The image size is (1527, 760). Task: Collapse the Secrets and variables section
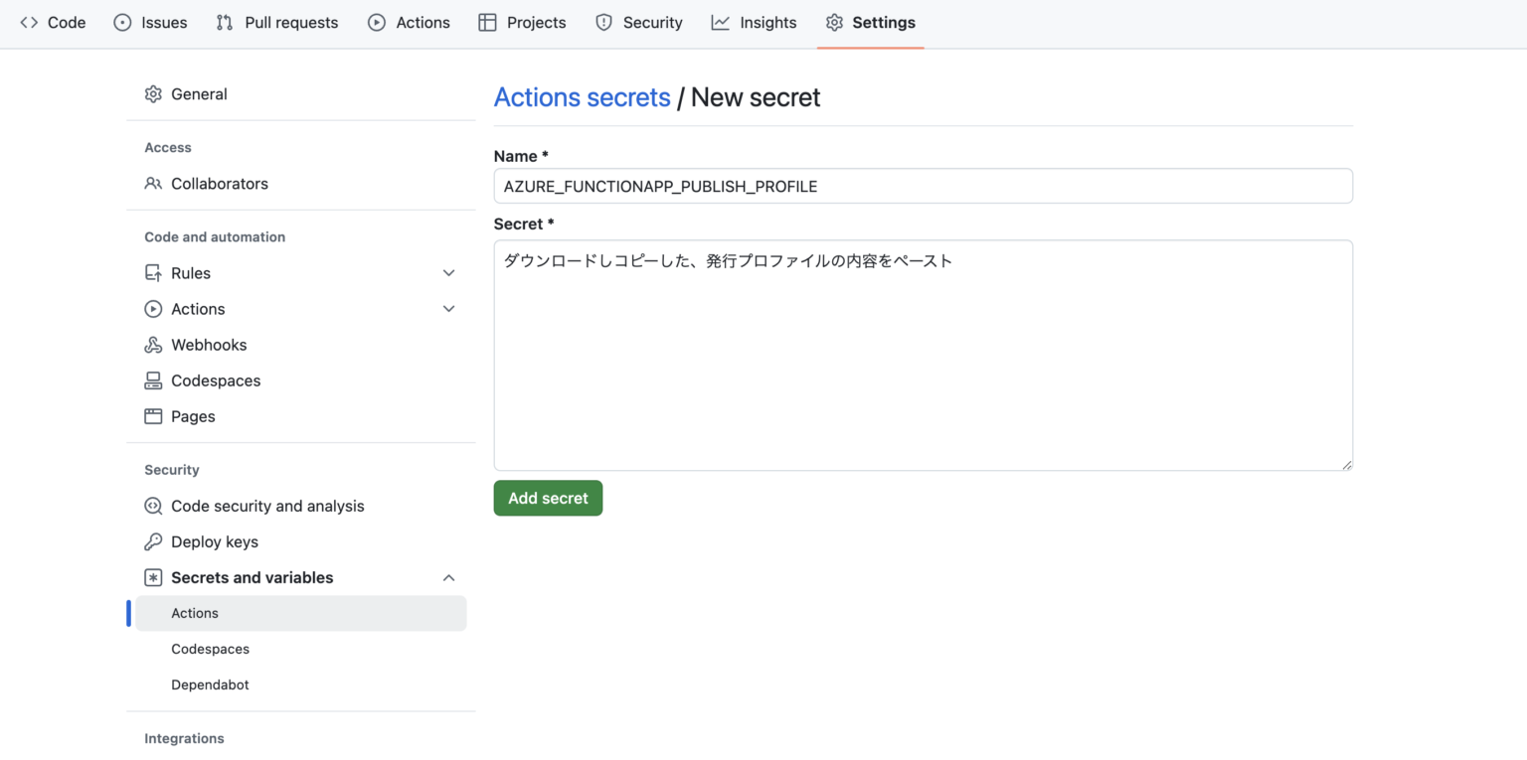448,577
